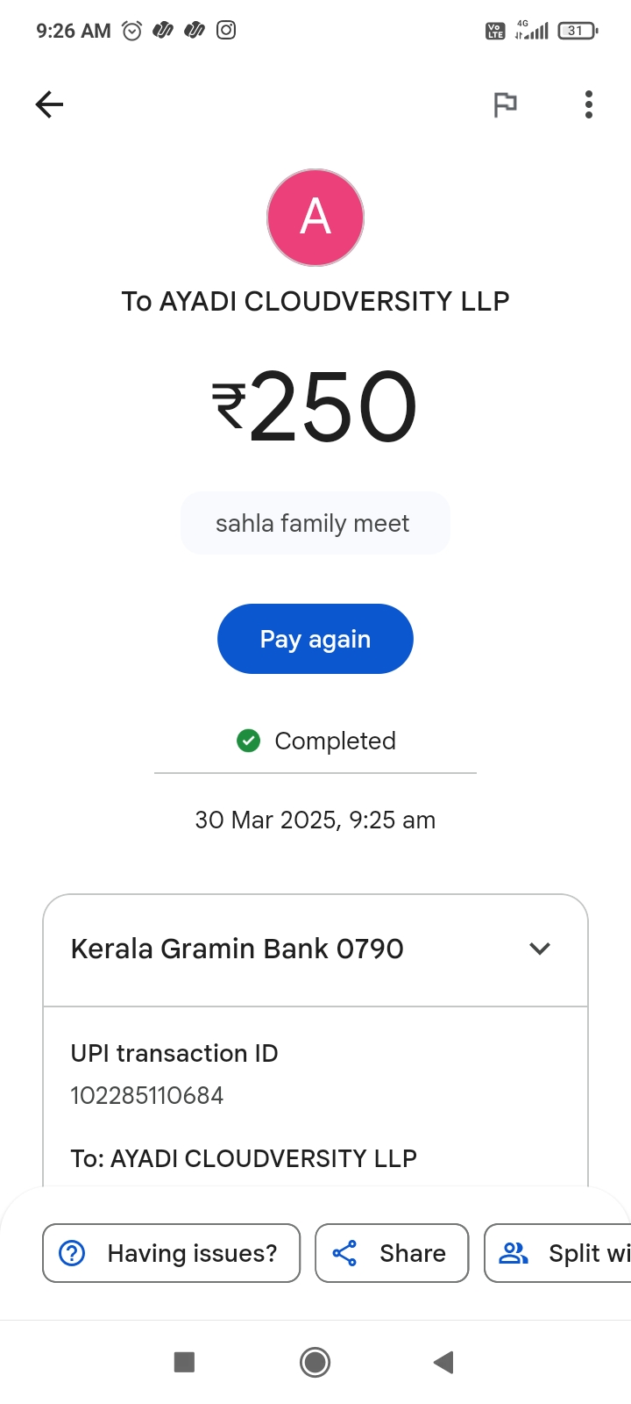Tap the Android recent apps square
This screenshot has width=631, height=1404.
pyautogui.click(x=184, y=1362)
